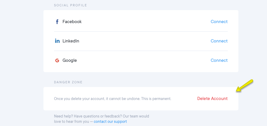Click the permanent deletion warning text
This screenshot has width=267, height=126.
click(113, 99)
